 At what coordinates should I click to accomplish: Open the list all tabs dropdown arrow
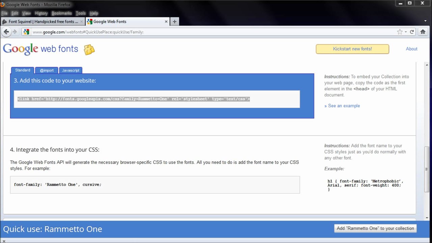coord(425,21)
